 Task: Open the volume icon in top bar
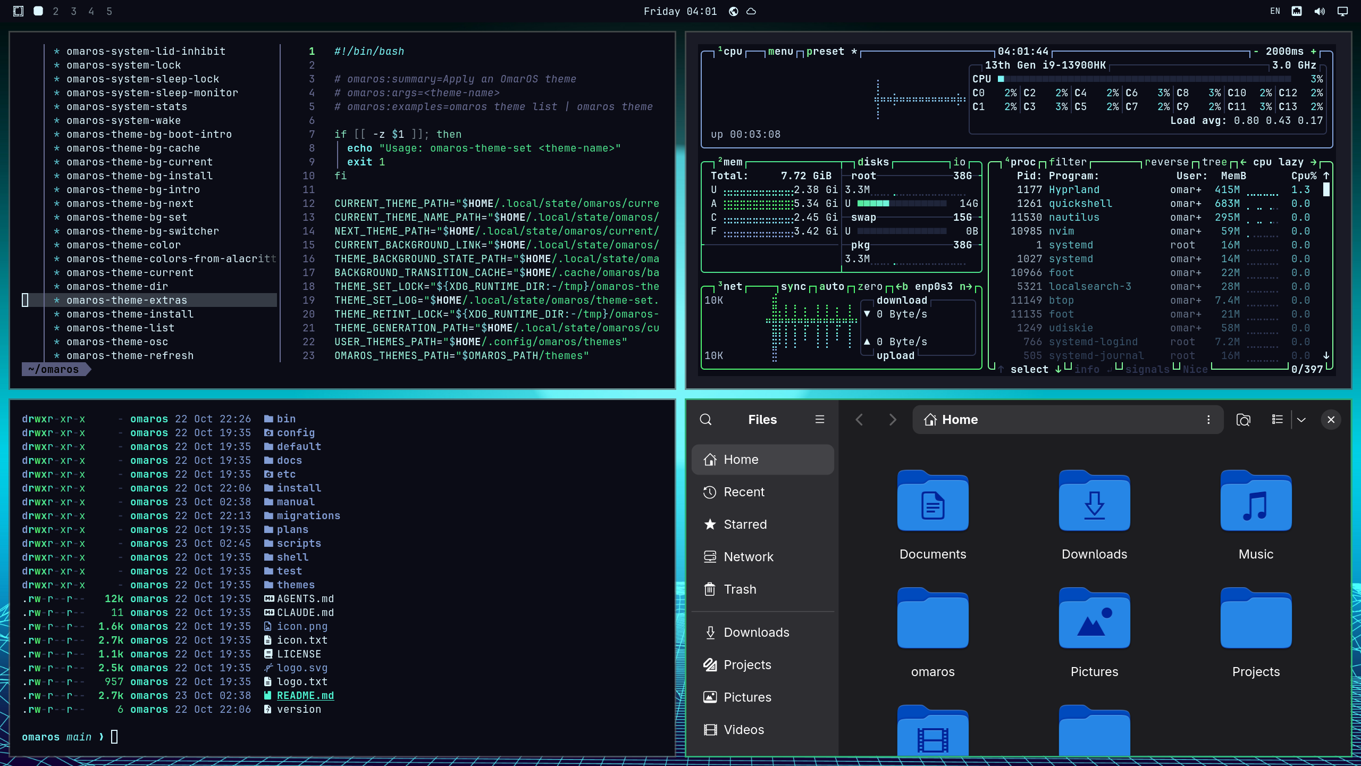tap(1320, 11)
